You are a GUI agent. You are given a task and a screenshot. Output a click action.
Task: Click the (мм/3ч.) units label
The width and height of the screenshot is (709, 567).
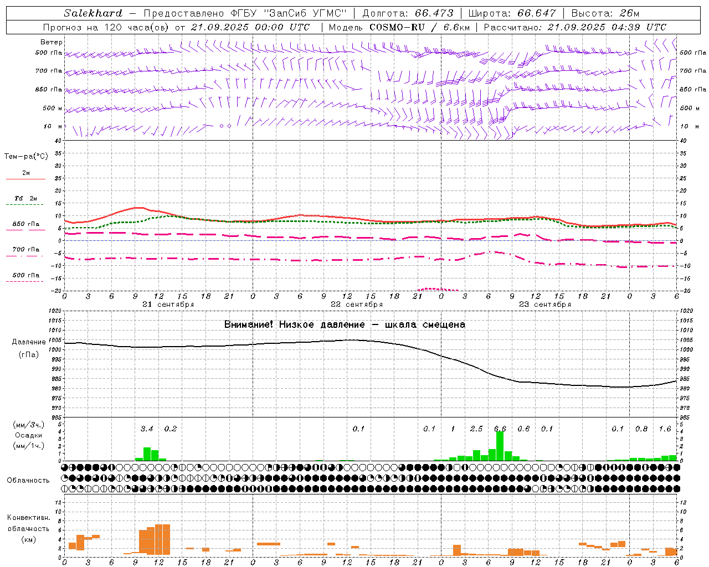coord(28,425)
